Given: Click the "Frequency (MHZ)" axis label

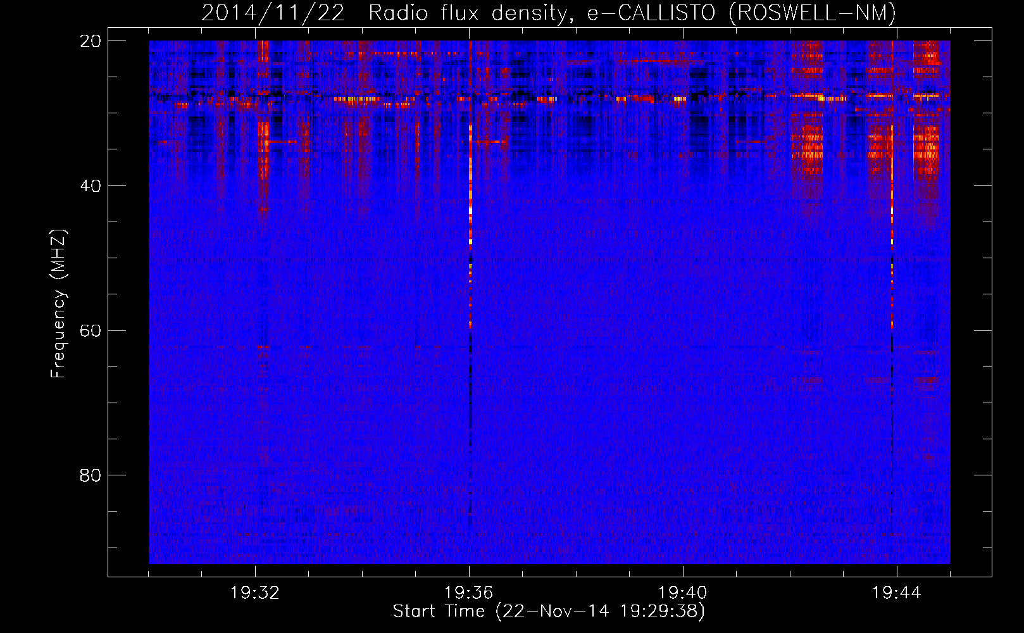Looking at the screenshot, I should (x=58, y=304).
